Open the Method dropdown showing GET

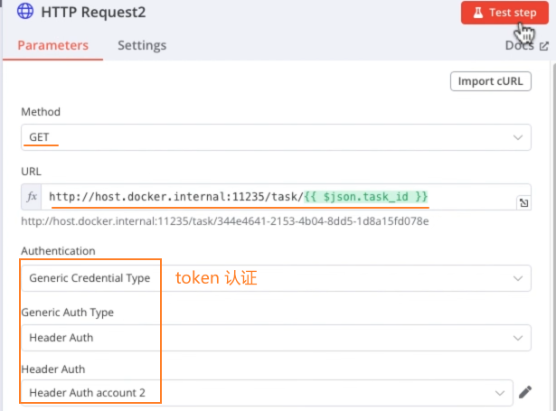click(271, 137)
